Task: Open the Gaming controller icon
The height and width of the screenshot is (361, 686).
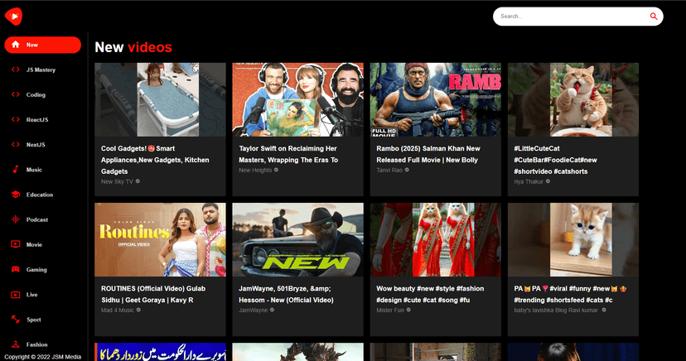Action: [15, 269]
